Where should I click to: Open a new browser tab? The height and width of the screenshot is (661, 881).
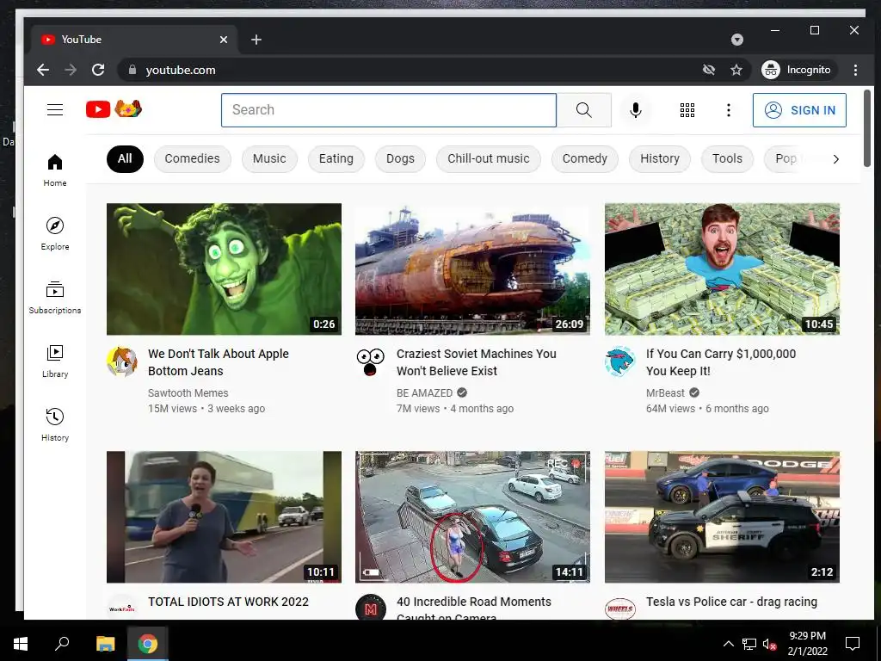click(256, 40)
